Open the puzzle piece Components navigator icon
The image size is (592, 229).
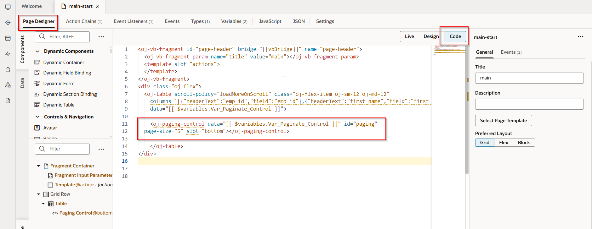click(x=8, y=69)
